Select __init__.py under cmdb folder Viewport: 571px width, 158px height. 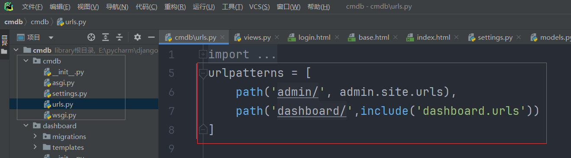[83, 72]
